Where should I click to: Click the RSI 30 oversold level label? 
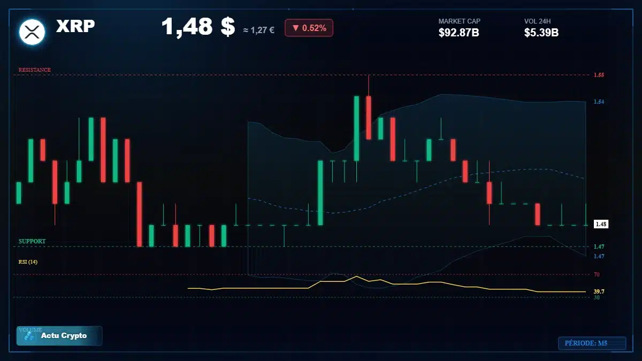tap(597, 297)
